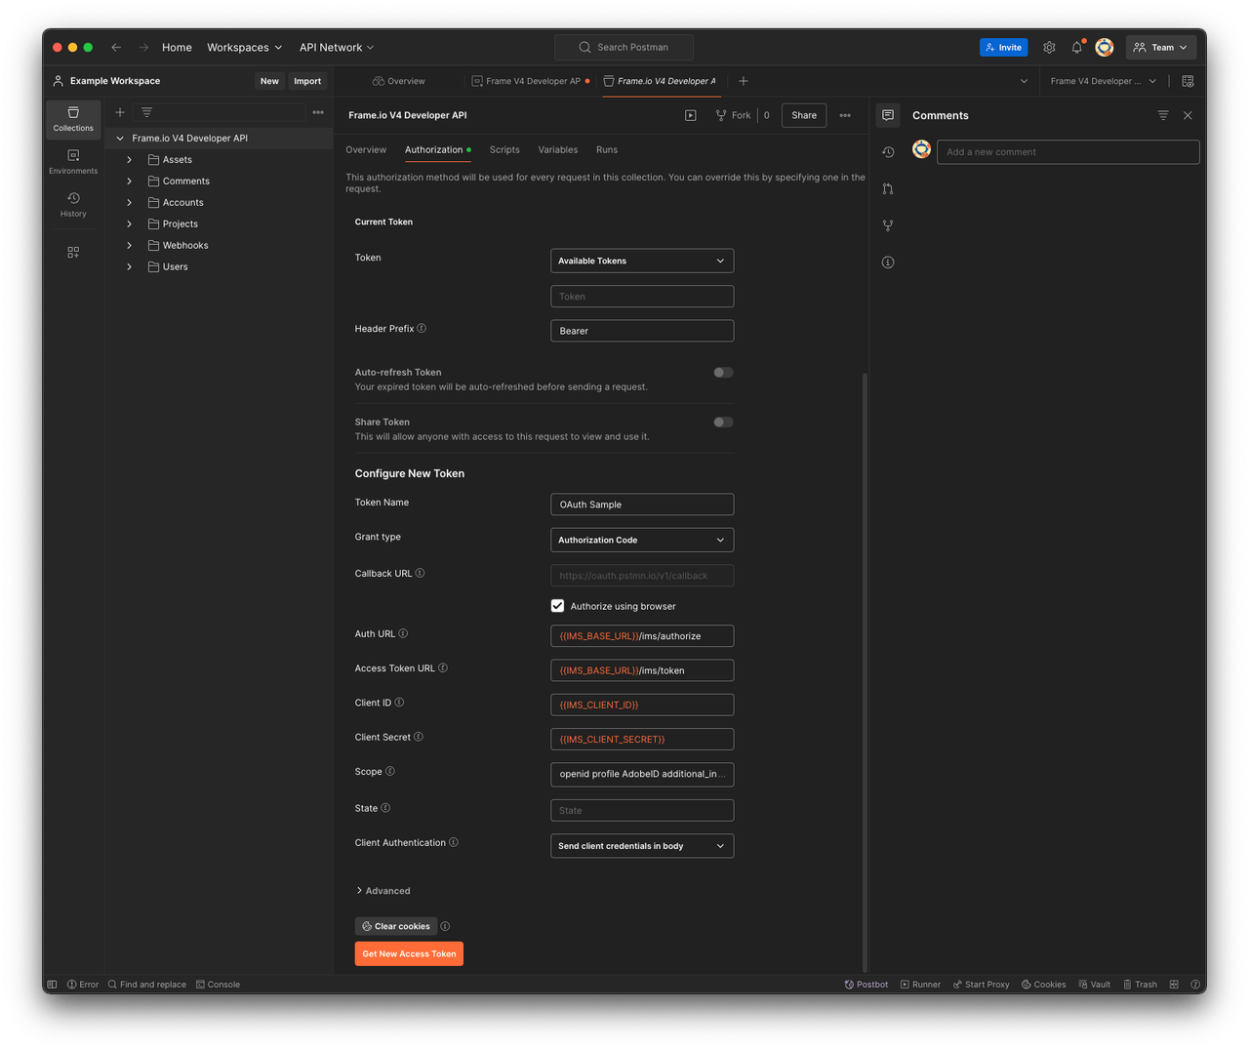The height and width of the screenshot is (1050, 1249).
Task: Open the forks icon in right sidebar
Action: point(888,225)
